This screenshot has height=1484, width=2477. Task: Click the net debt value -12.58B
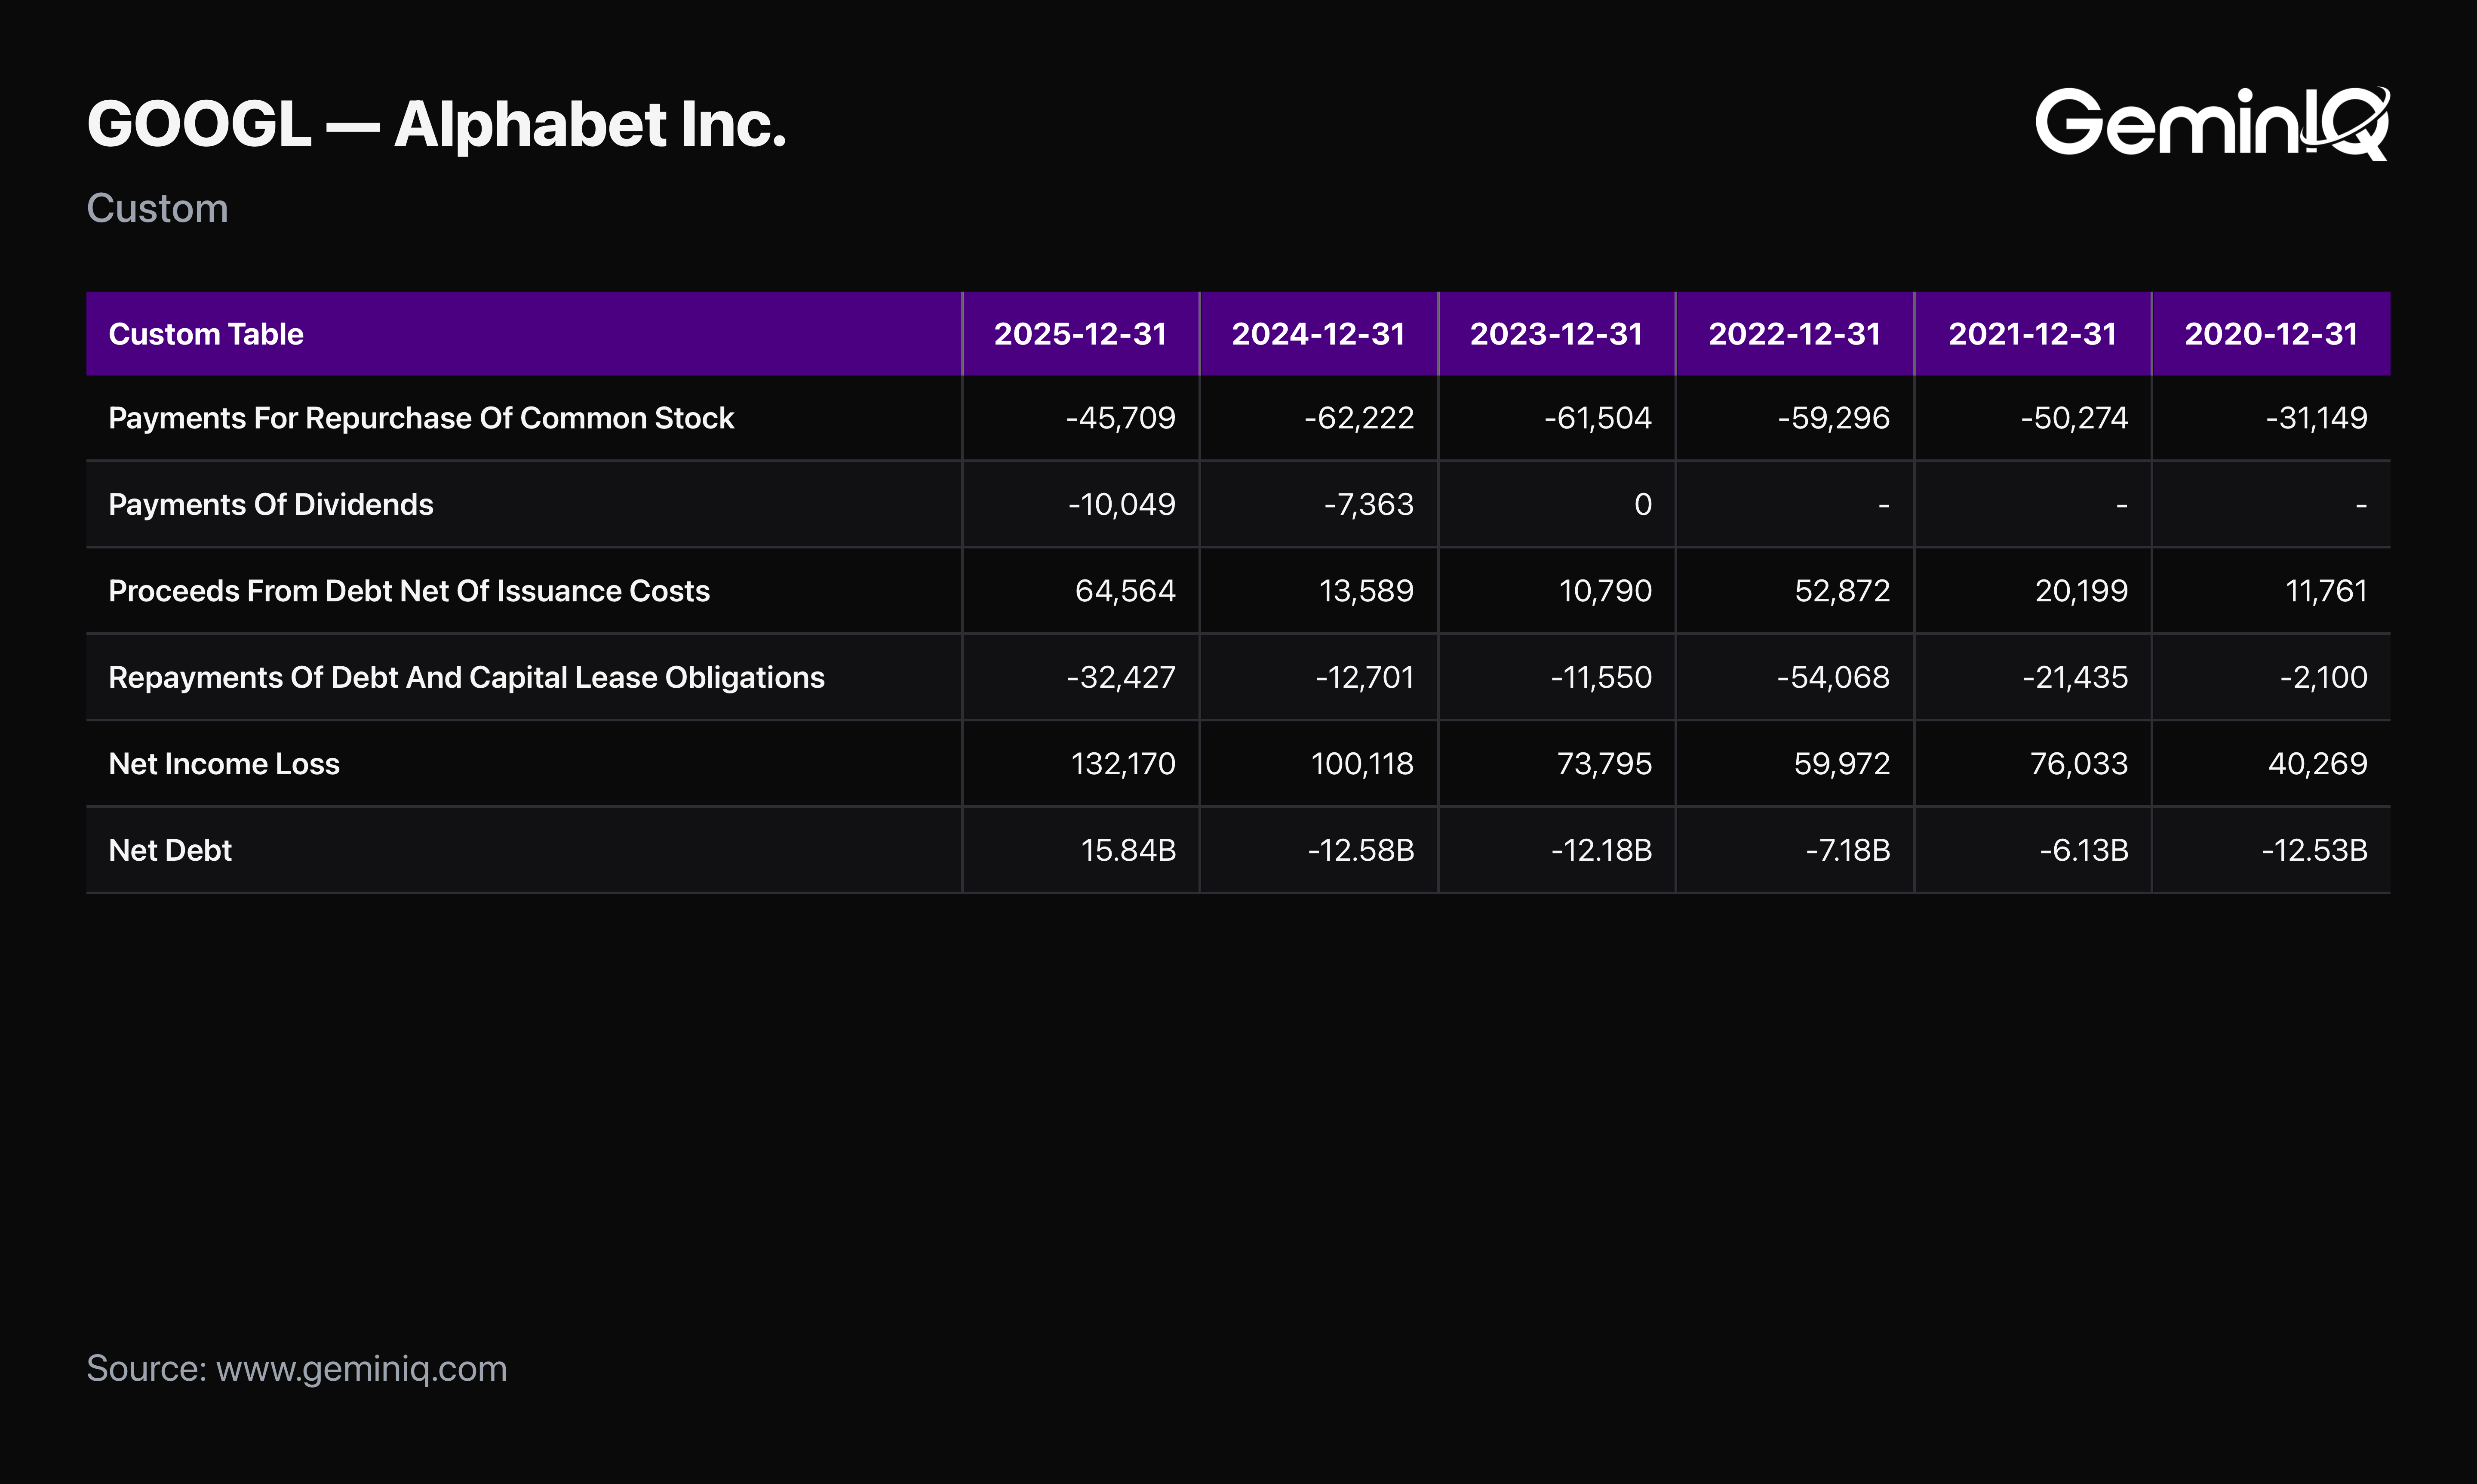point(1361,850)
